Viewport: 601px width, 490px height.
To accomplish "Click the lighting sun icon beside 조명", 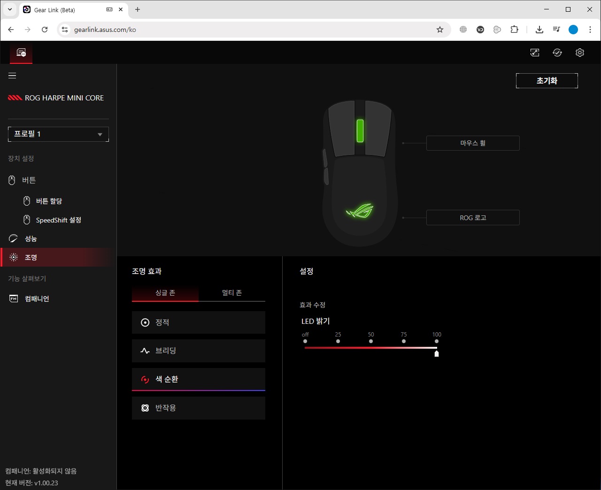I will point(14,257).
